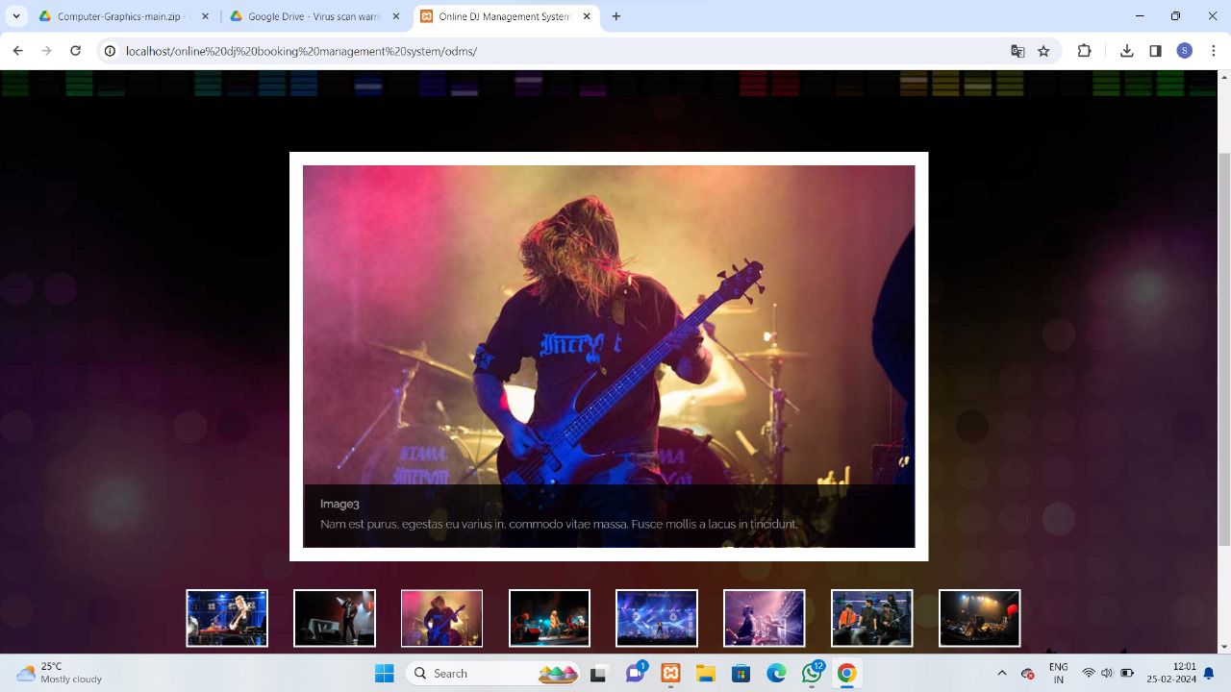Open a new browser tab
The image size is (1231, 692).
(616, 16)
